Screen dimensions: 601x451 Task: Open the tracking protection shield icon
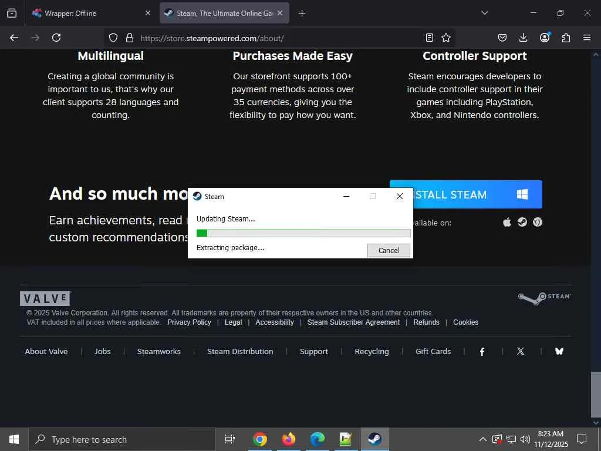pos(113,38)
